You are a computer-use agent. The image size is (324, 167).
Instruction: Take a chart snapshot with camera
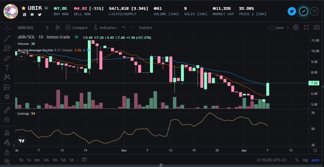tap(317, 27)
